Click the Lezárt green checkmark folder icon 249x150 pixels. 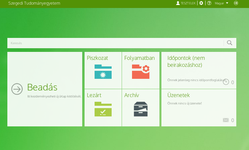[103, 109]
